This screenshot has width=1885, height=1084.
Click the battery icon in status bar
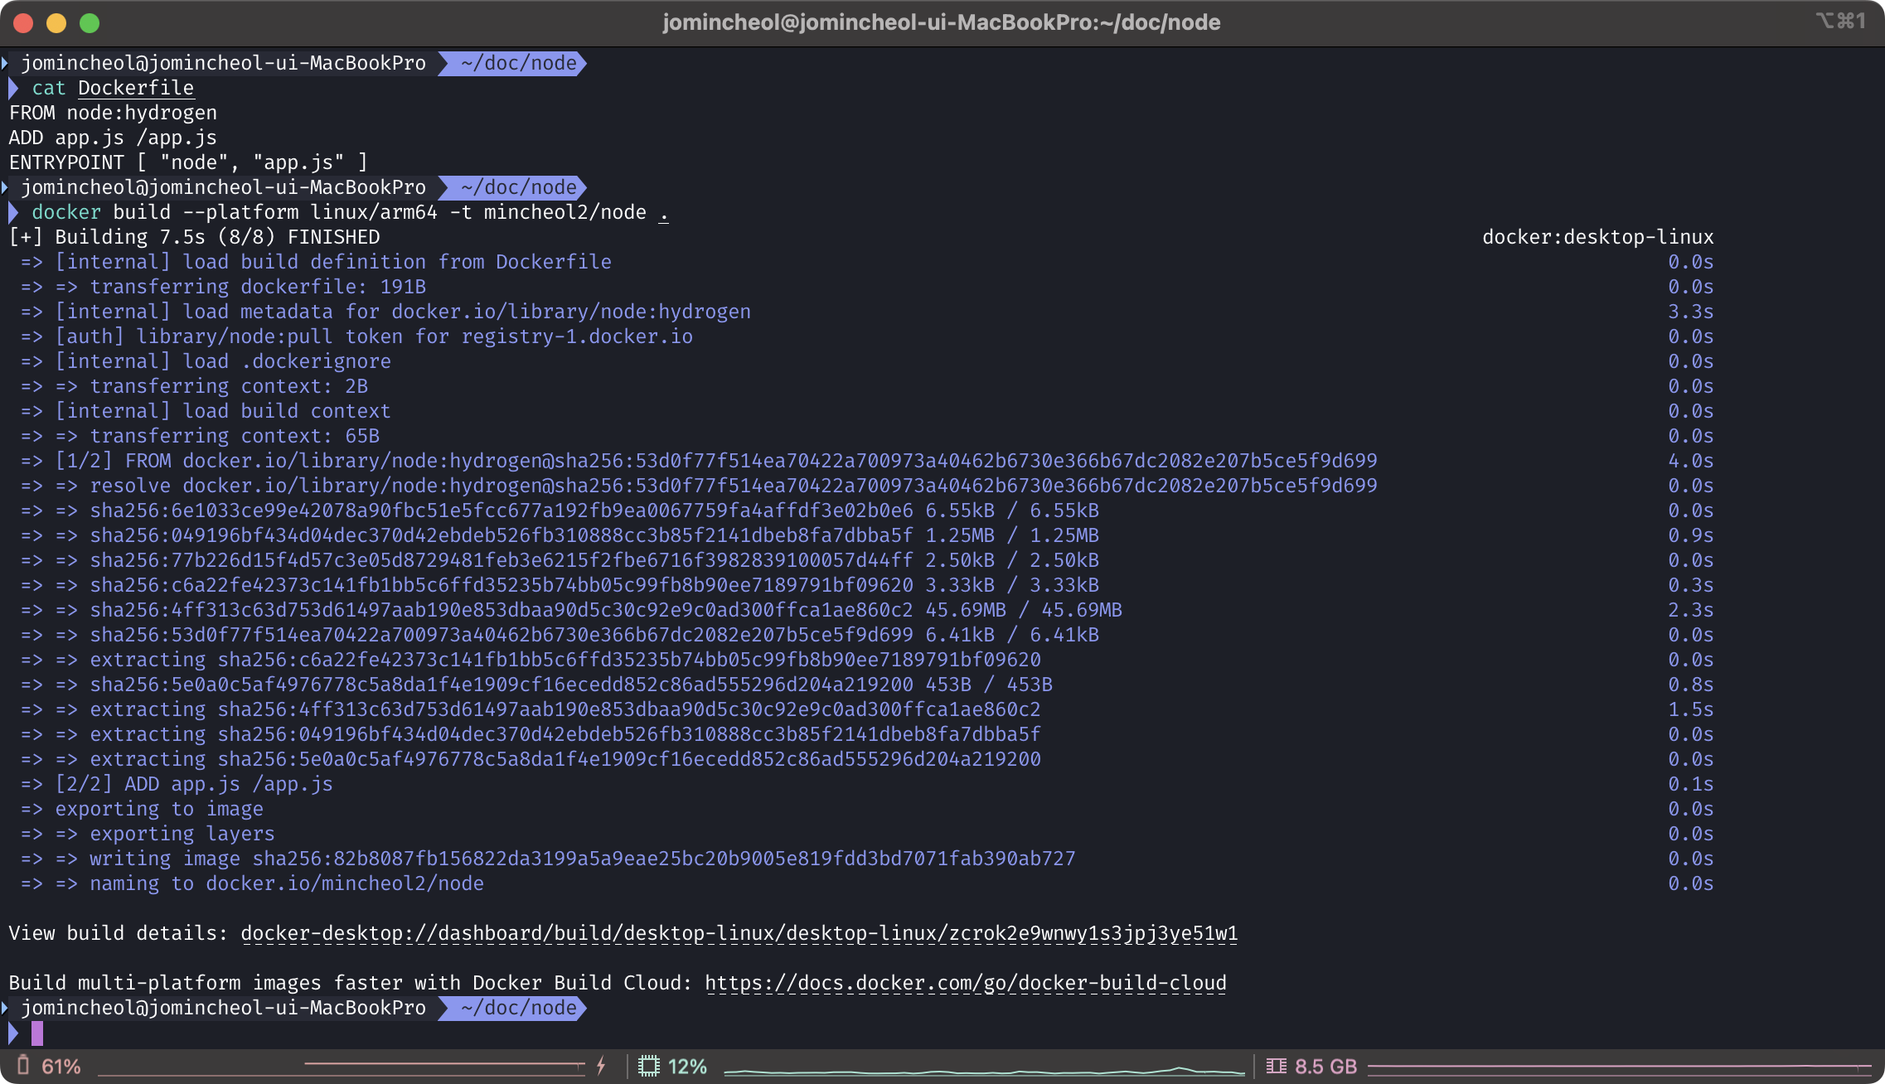(x=23, y=1066)
